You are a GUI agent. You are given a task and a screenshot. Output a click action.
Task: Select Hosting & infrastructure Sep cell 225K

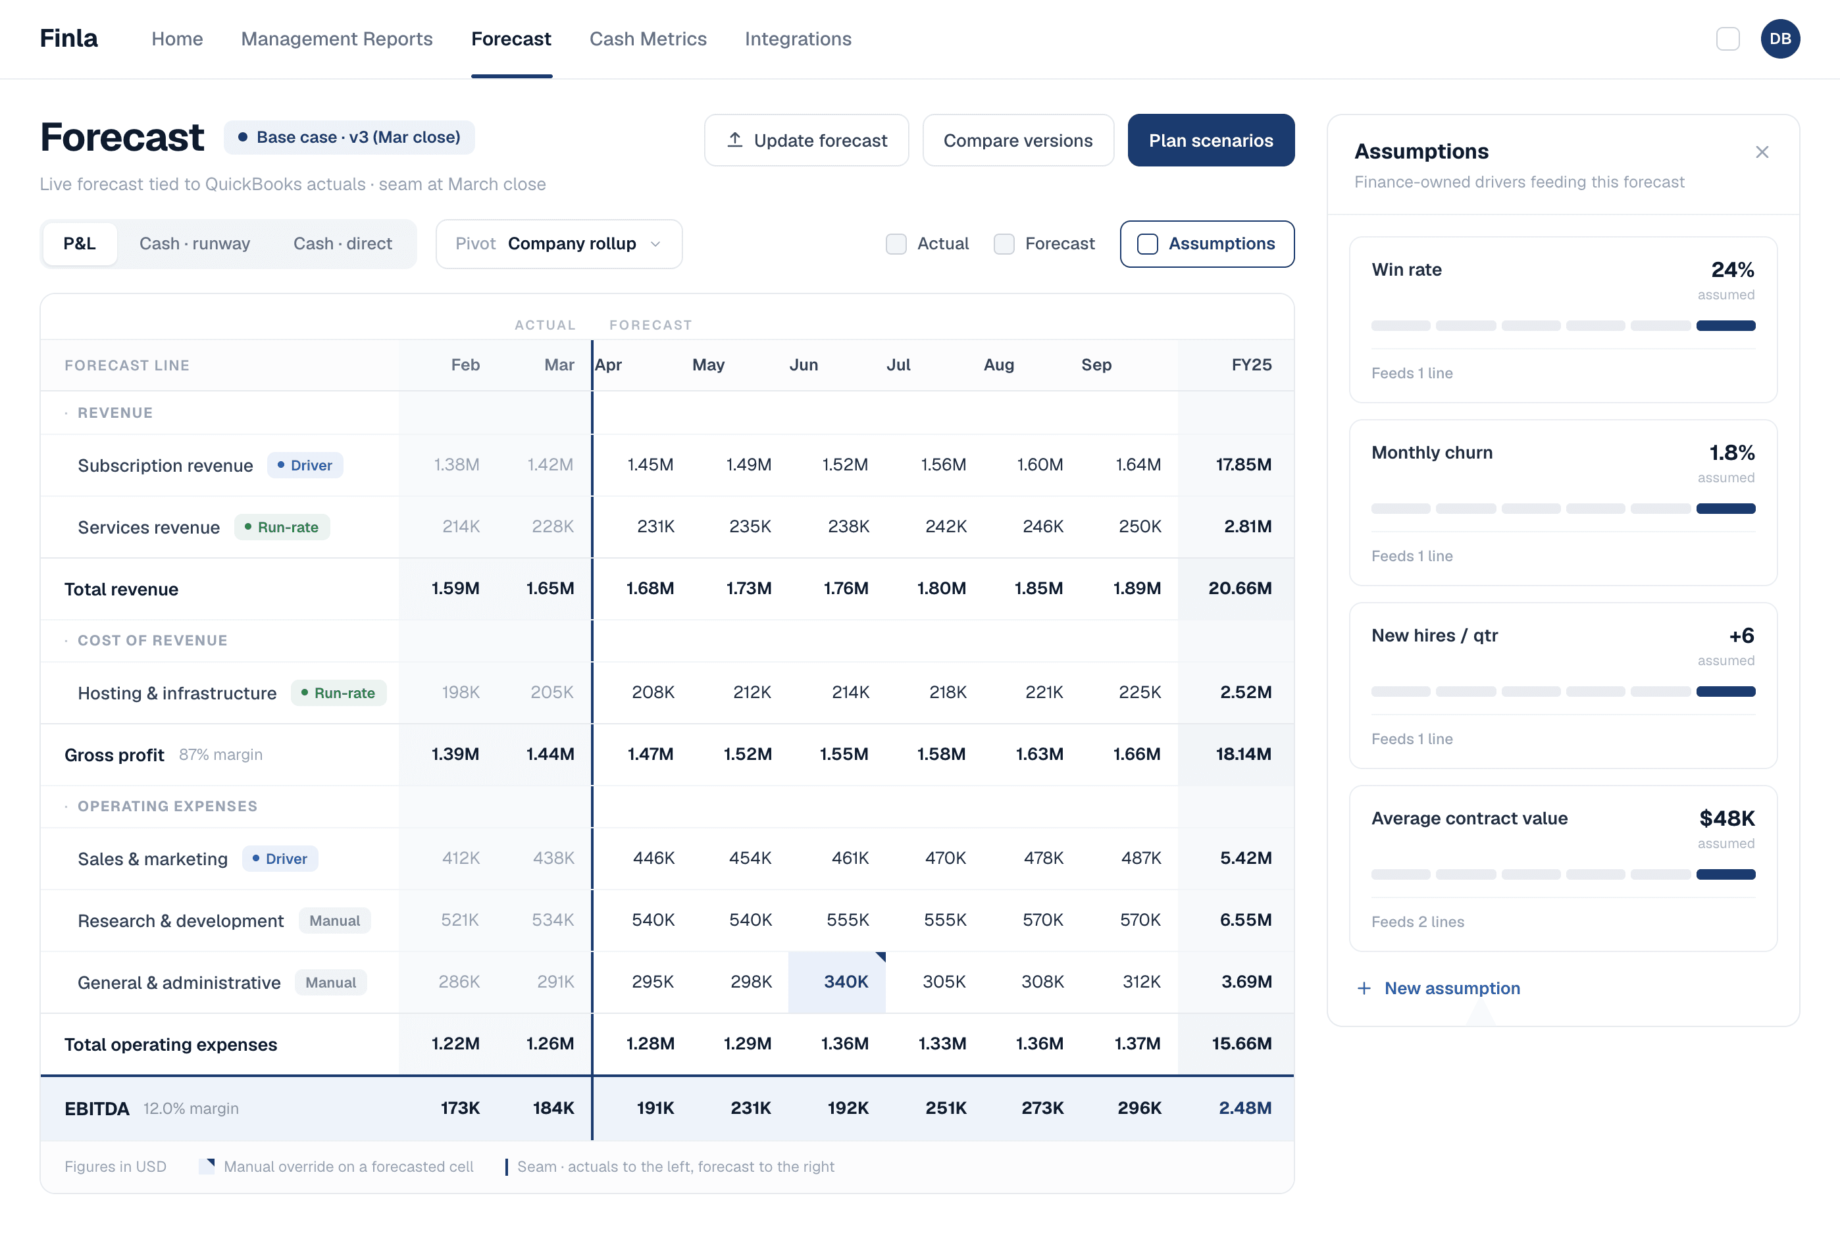point(1139,692)
